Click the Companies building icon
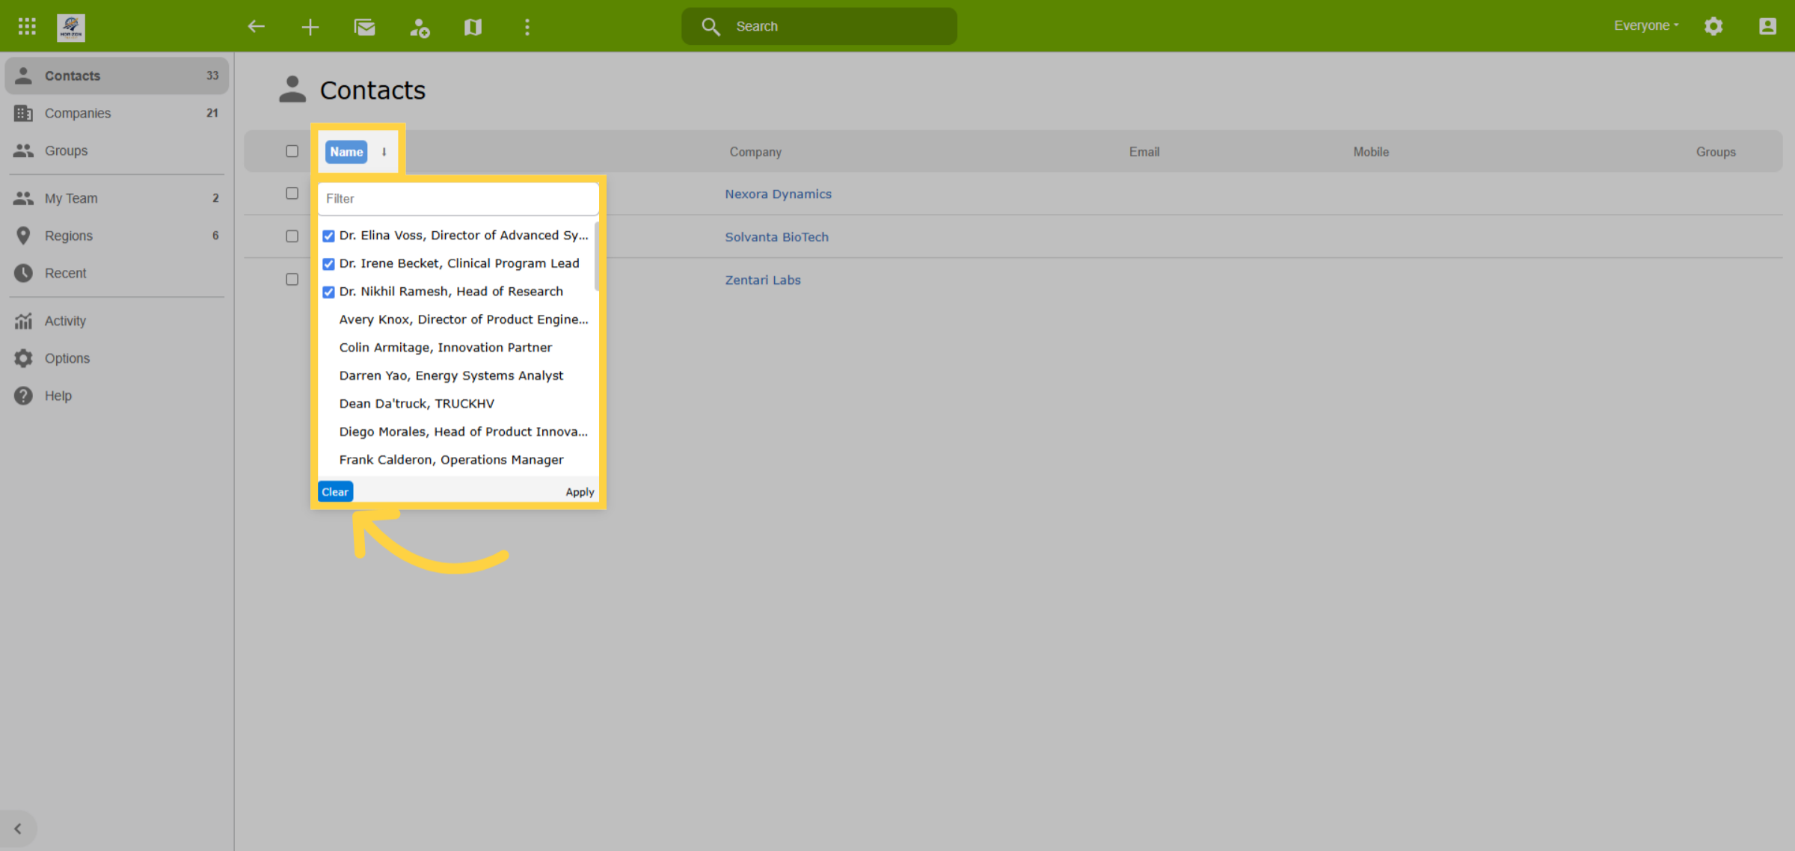This screenshot has height=851, width=1795. pyautogui.click(x=24, y=113)
